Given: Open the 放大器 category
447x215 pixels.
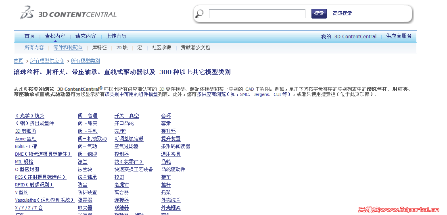Looking at the screenshot, I should click(x=85, y=208).
